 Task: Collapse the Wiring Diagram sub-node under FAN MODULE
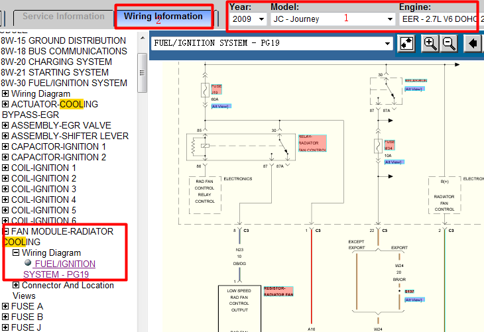point(16,252)
